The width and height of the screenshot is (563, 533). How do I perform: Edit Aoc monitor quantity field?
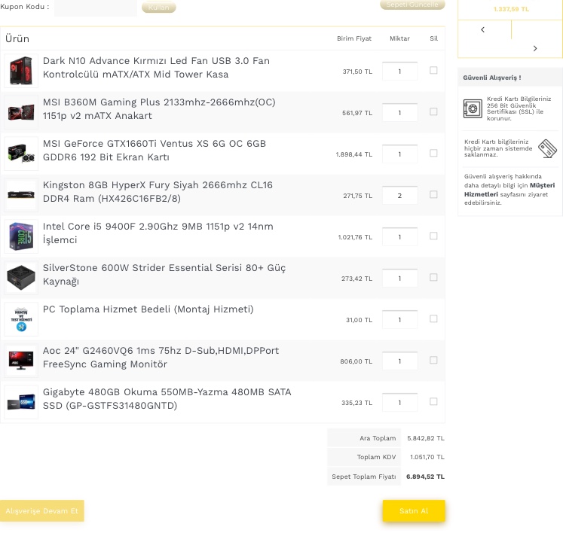coord(399,361)
